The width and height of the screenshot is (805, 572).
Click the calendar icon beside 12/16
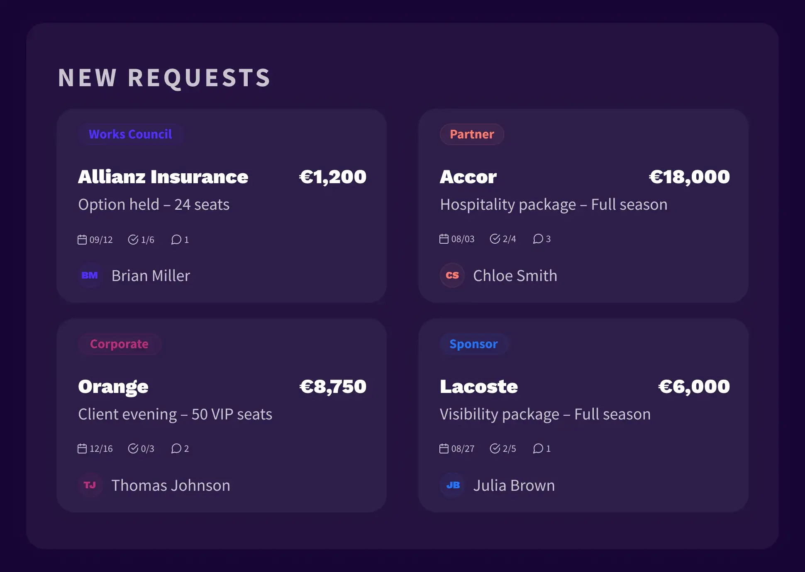point(82,448)
